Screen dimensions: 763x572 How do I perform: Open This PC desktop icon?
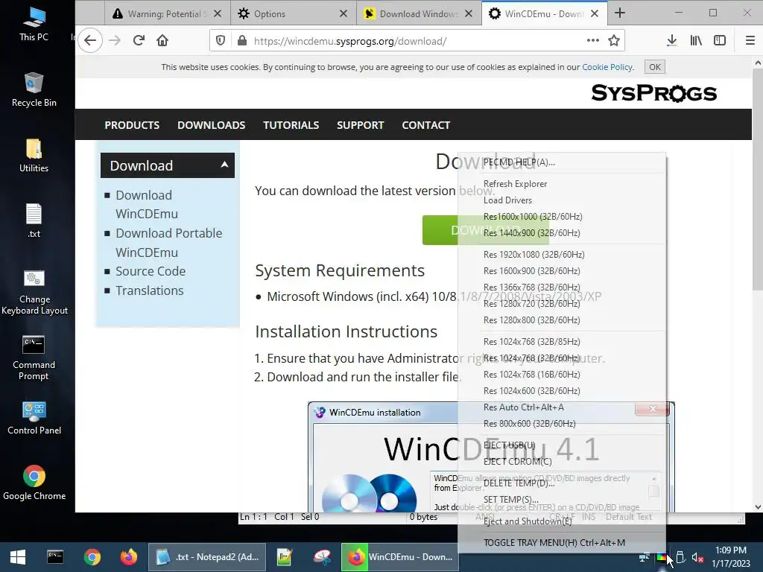(34, 25)
